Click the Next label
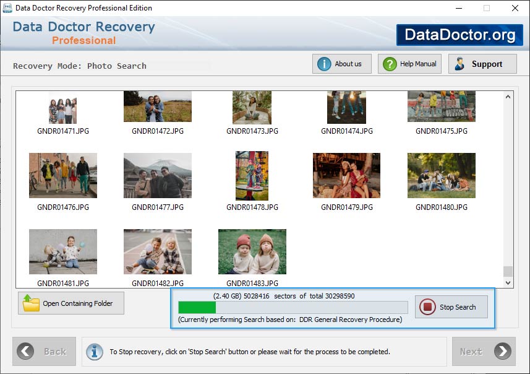This screenshot has width=530, height=374. tap(471, 352)
